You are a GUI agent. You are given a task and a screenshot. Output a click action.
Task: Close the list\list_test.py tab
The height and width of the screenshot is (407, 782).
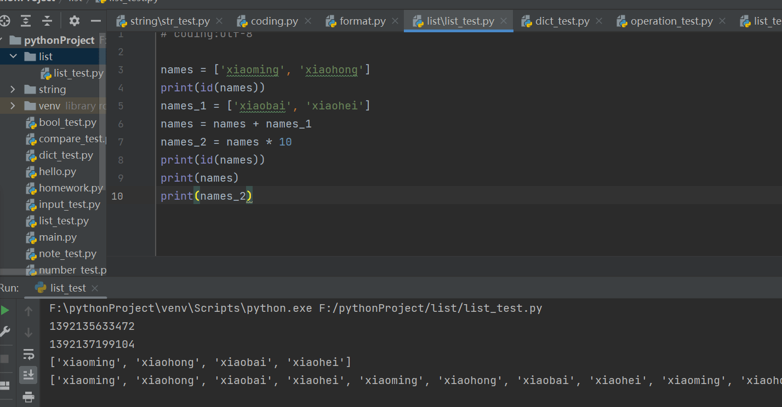point(504,21)
